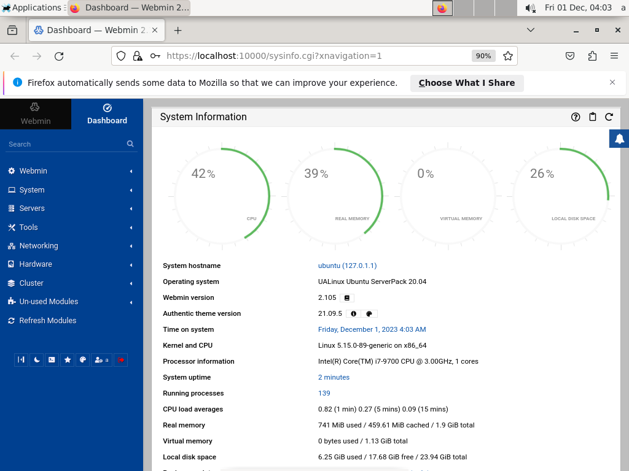The image size is (629, 471).
Task: Open the notifications bell
Action: click(619, 139)
